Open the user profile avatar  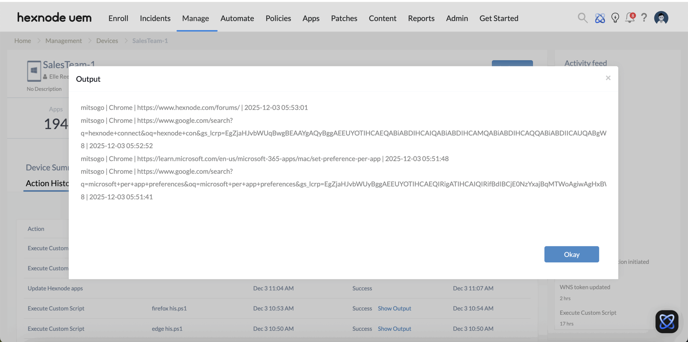pyautogui.click(x=661, y=18)
